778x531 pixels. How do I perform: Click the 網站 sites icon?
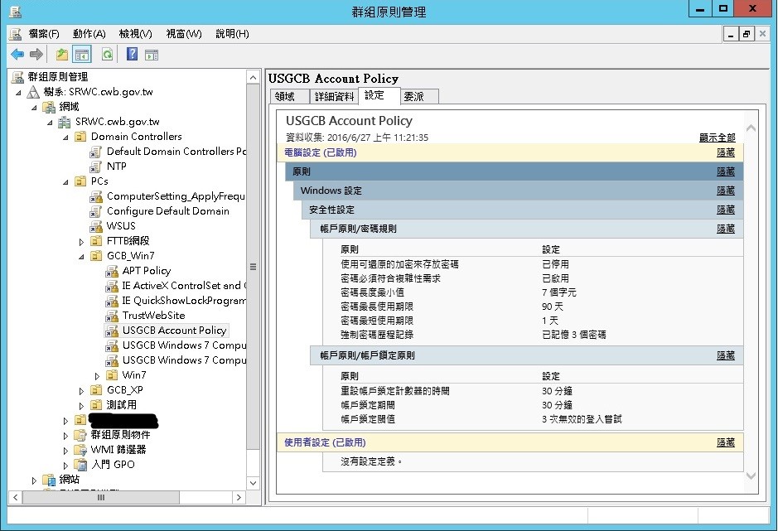[49, 480]
